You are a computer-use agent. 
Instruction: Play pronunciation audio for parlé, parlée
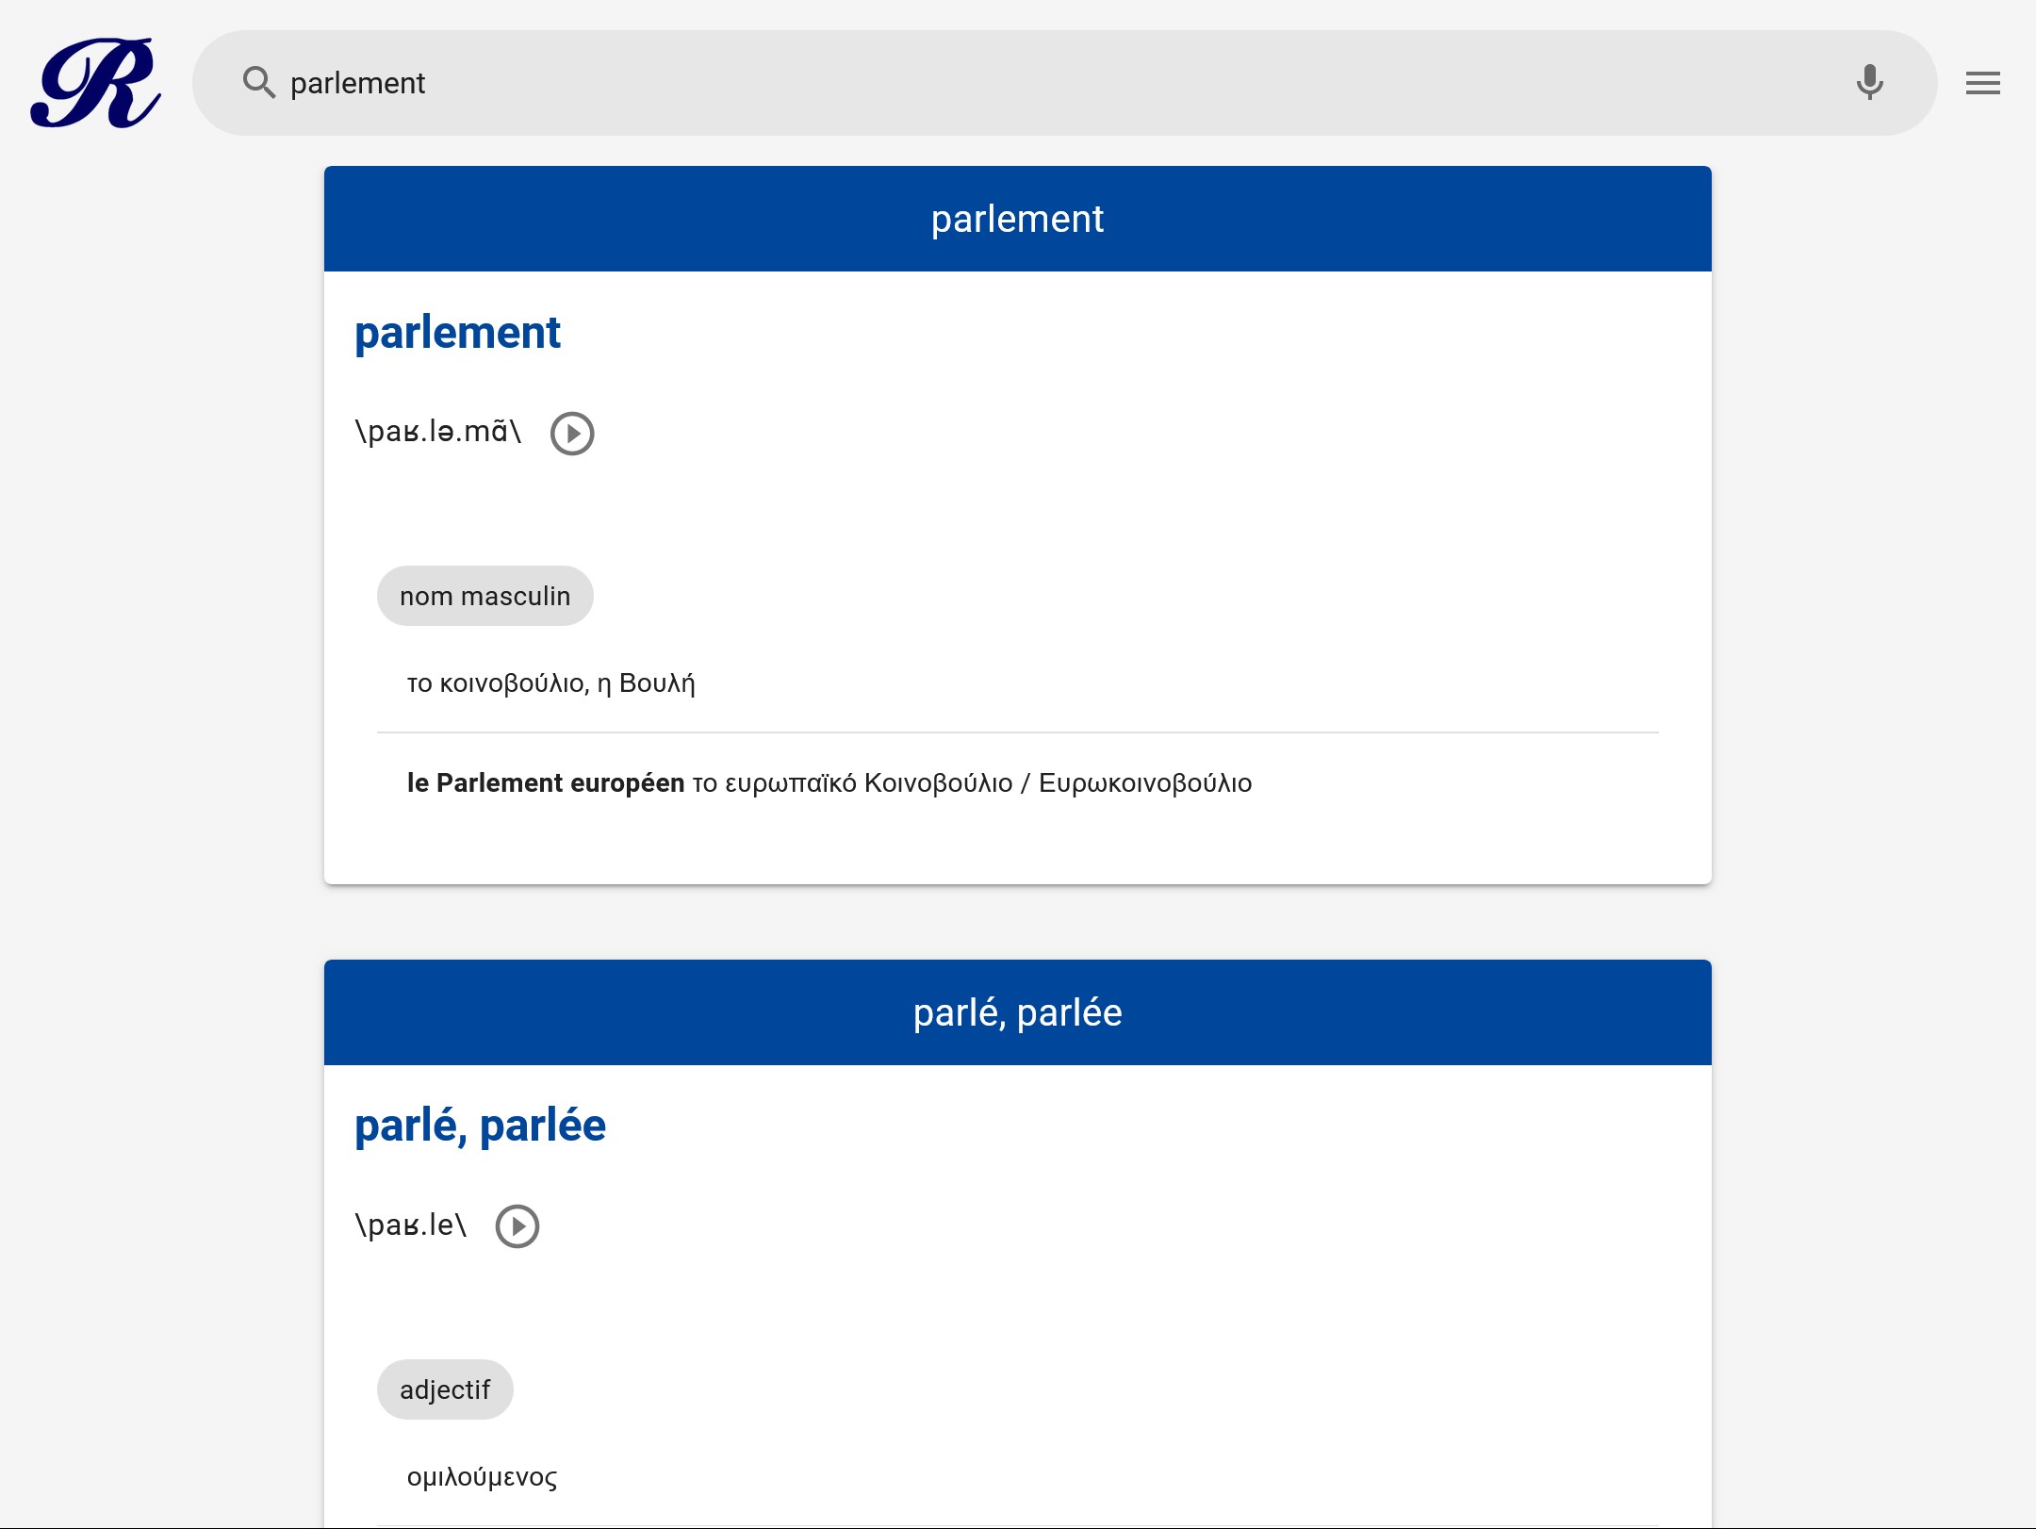coord(517,1226)
